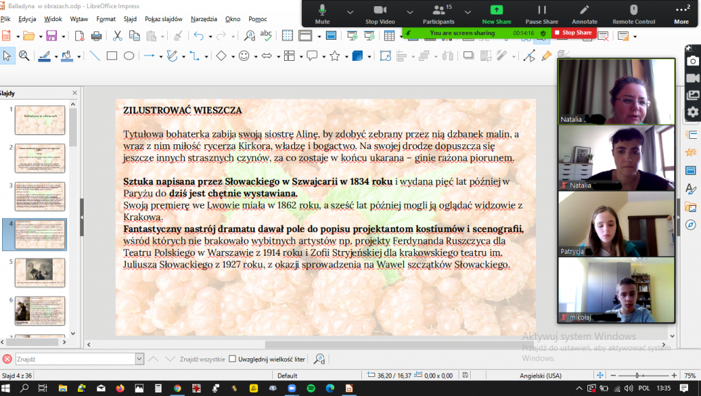Pick the Insert Line tool
This screenshot has height=396, width=701.
[x=94, y=56]
